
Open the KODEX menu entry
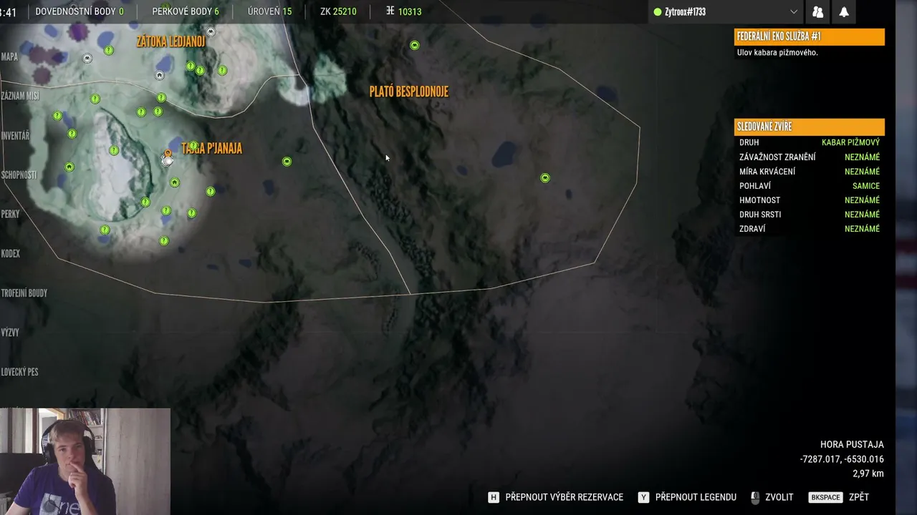pos(10,253)
